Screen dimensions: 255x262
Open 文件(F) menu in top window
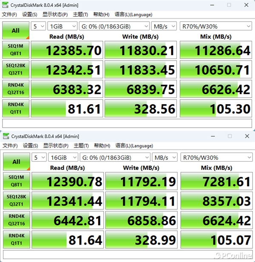click(x=9, y=14)
